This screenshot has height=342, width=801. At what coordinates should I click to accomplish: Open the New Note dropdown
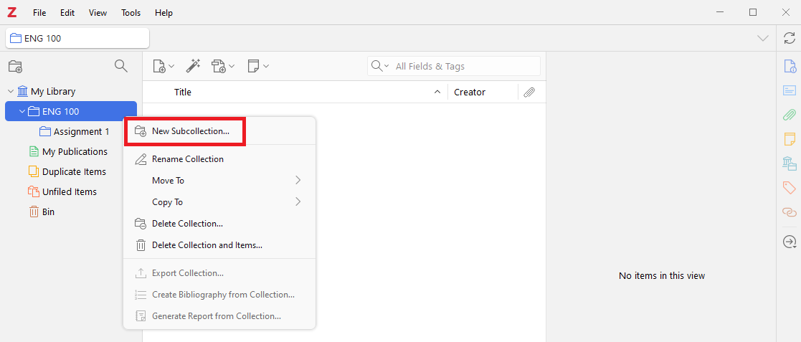click(x=258, y=66)
